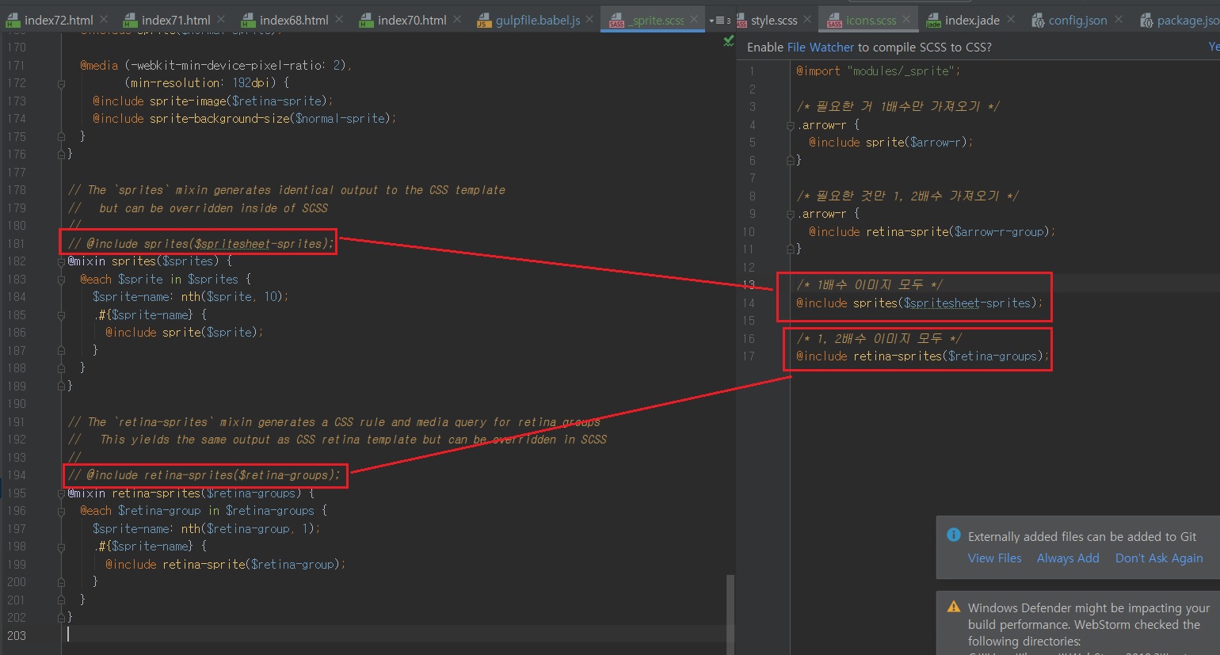Click the jade file icon on index.jade tab
Viewport: 1220px width, 655px height.
coord(933,21)
